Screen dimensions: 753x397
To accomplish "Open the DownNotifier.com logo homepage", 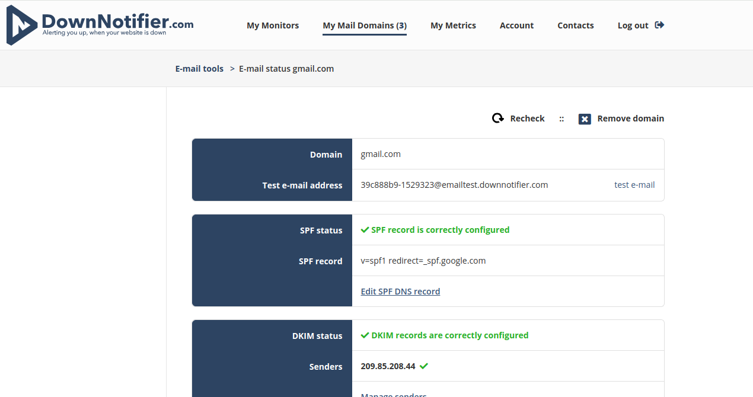I will click(x=100, y=25).
